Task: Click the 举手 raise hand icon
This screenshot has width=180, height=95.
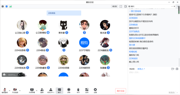Action: tap(78, 91)
